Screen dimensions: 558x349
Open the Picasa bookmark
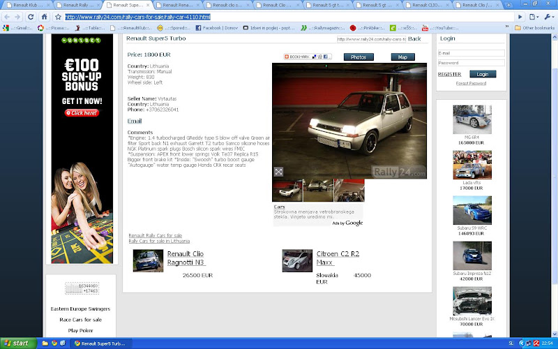pos(54,28)
